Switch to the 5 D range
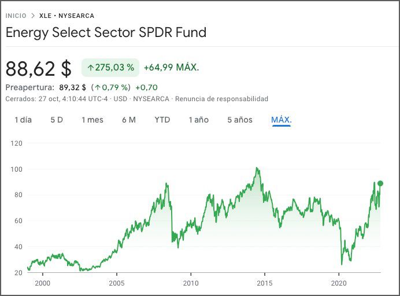The image size is (400, 296). pyautogui.click(x=57, y=120)
